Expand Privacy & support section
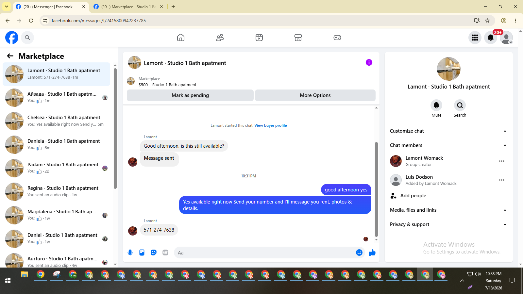 [x=448, y=224]
